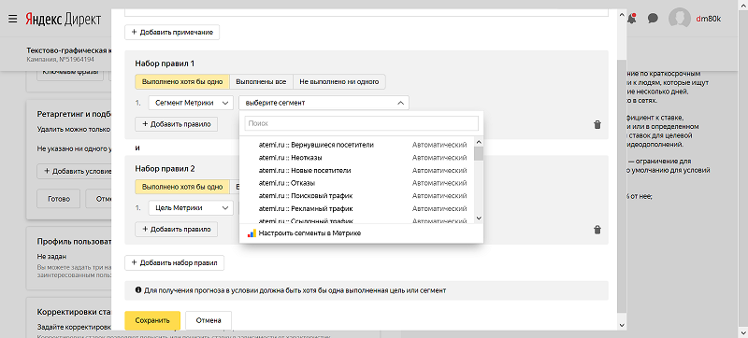Open the 'Цель Метрики' type dropdown

click(191, 208)
